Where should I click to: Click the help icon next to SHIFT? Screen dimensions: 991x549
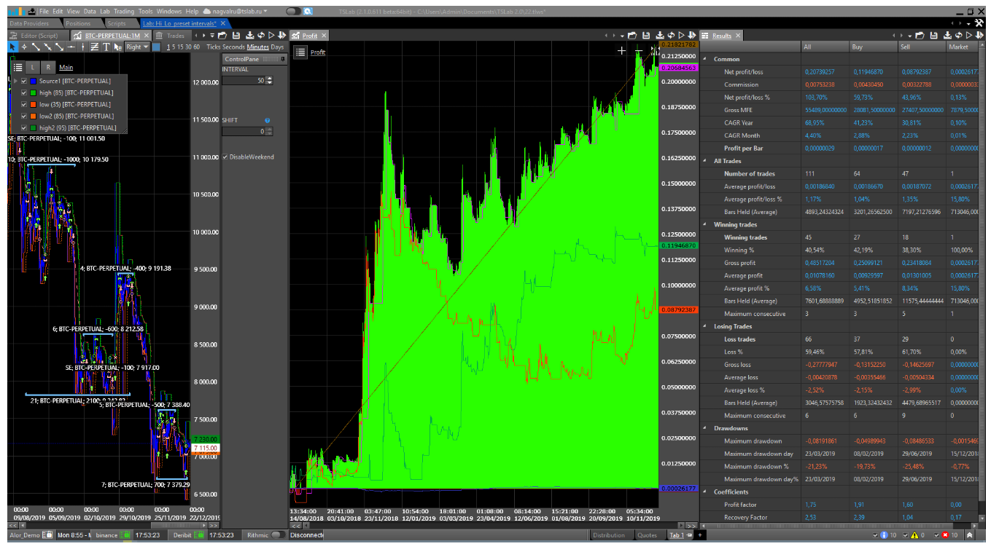pyautogui.click(x=267, y=120)
